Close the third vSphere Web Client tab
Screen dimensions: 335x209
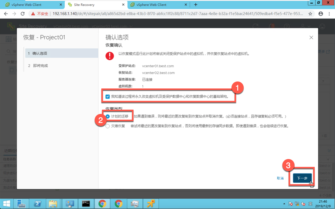click(x=186, y=5)
